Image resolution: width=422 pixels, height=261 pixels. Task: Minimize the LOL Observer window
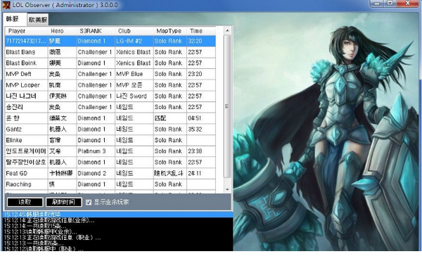pos(377,4)
